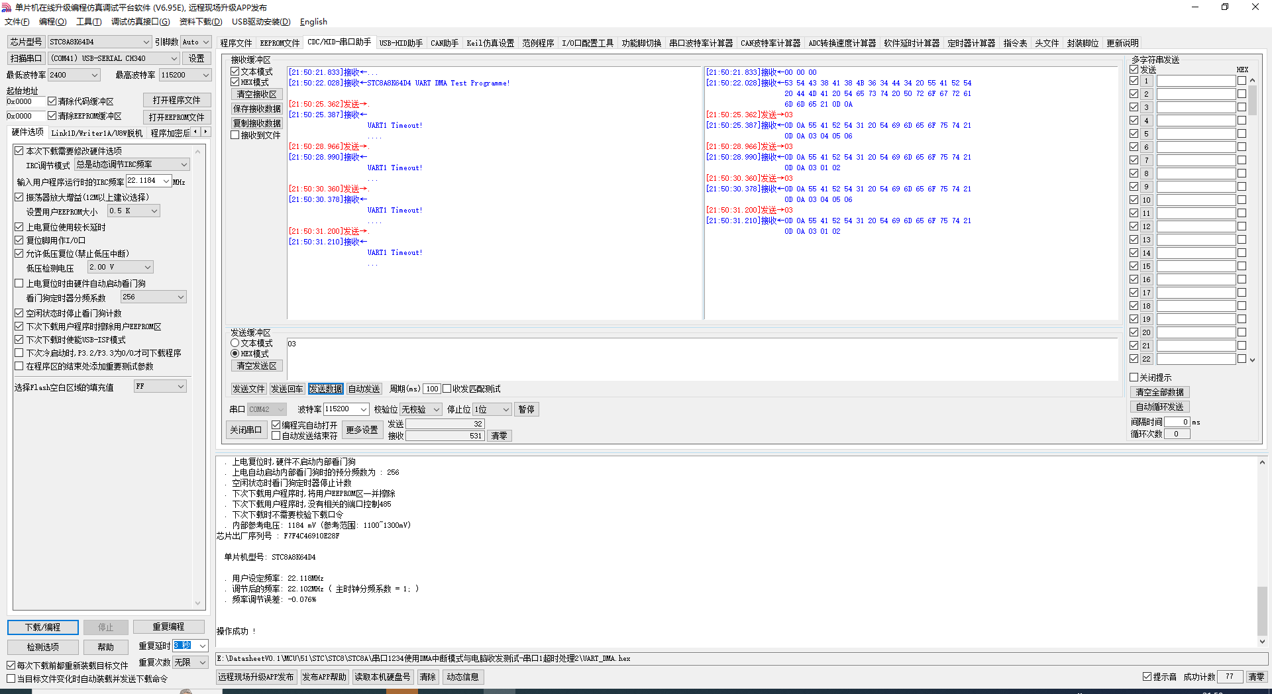Click 清空全部数据 button
Viewport: 1272px width, 694px height.
point(1159,392)
